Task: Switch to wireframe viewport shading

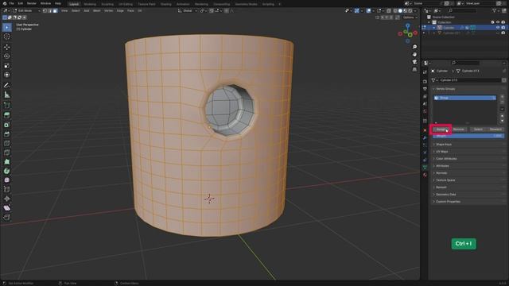Action: pos(395,10)
